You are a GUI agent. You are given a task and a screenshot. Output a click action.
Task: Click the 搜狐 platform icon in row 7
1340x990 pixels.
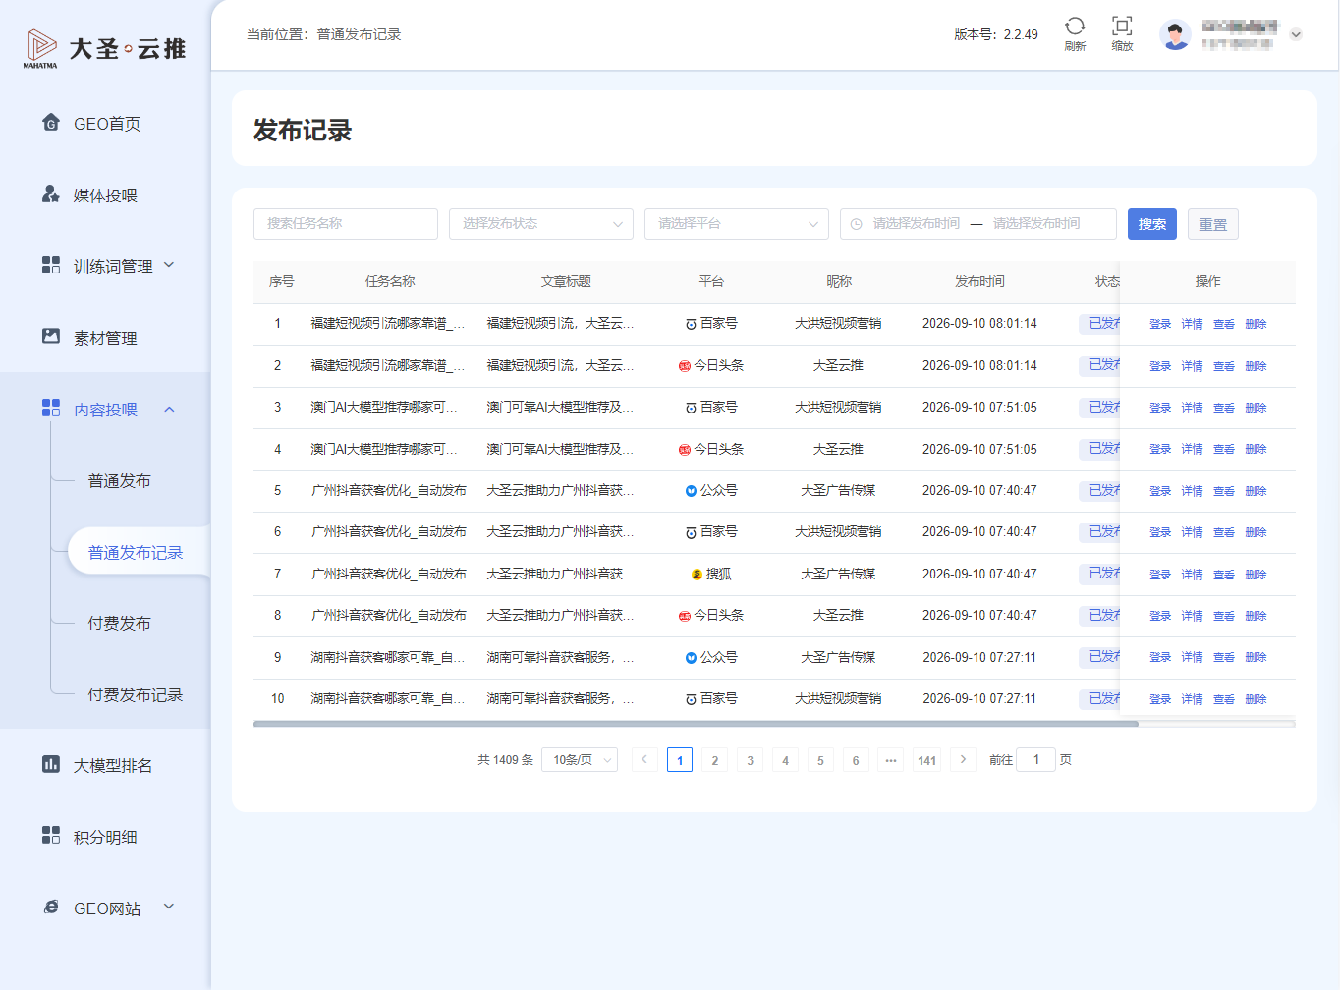pyautogui.click(x=697, y=575)
